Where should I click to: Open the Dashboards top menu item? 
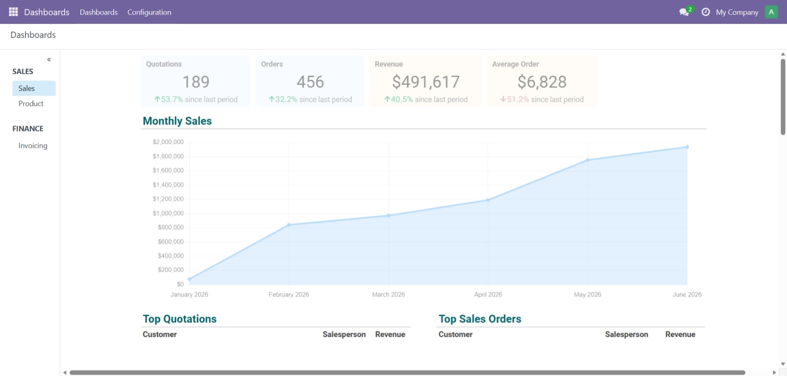tap(99, 12)
